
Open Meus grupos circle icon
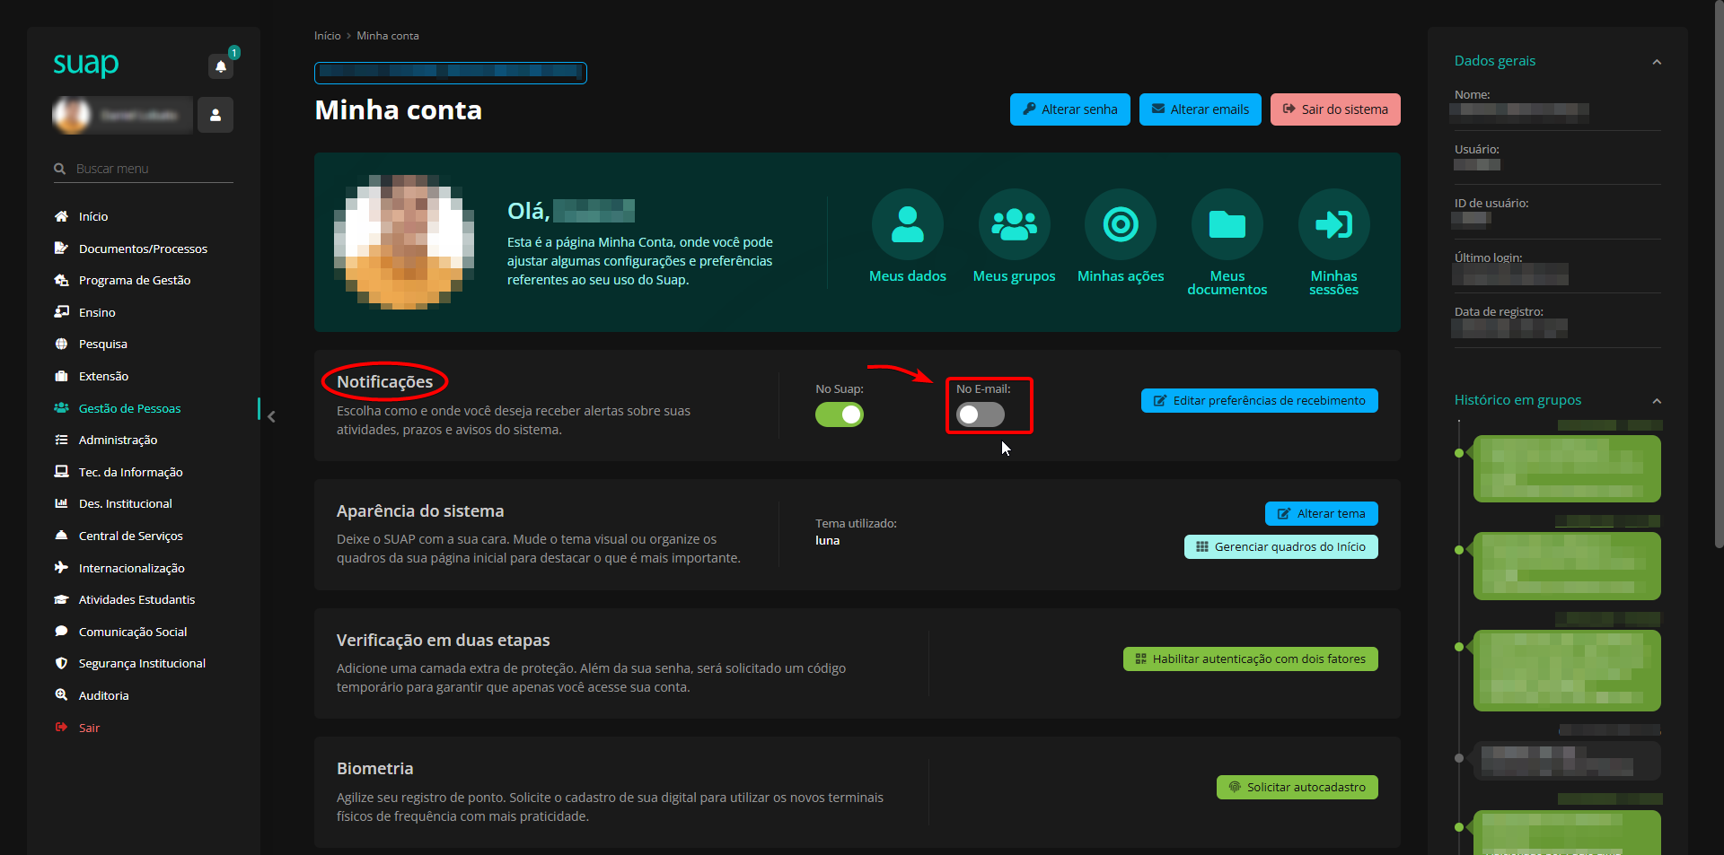point(1015,224)
